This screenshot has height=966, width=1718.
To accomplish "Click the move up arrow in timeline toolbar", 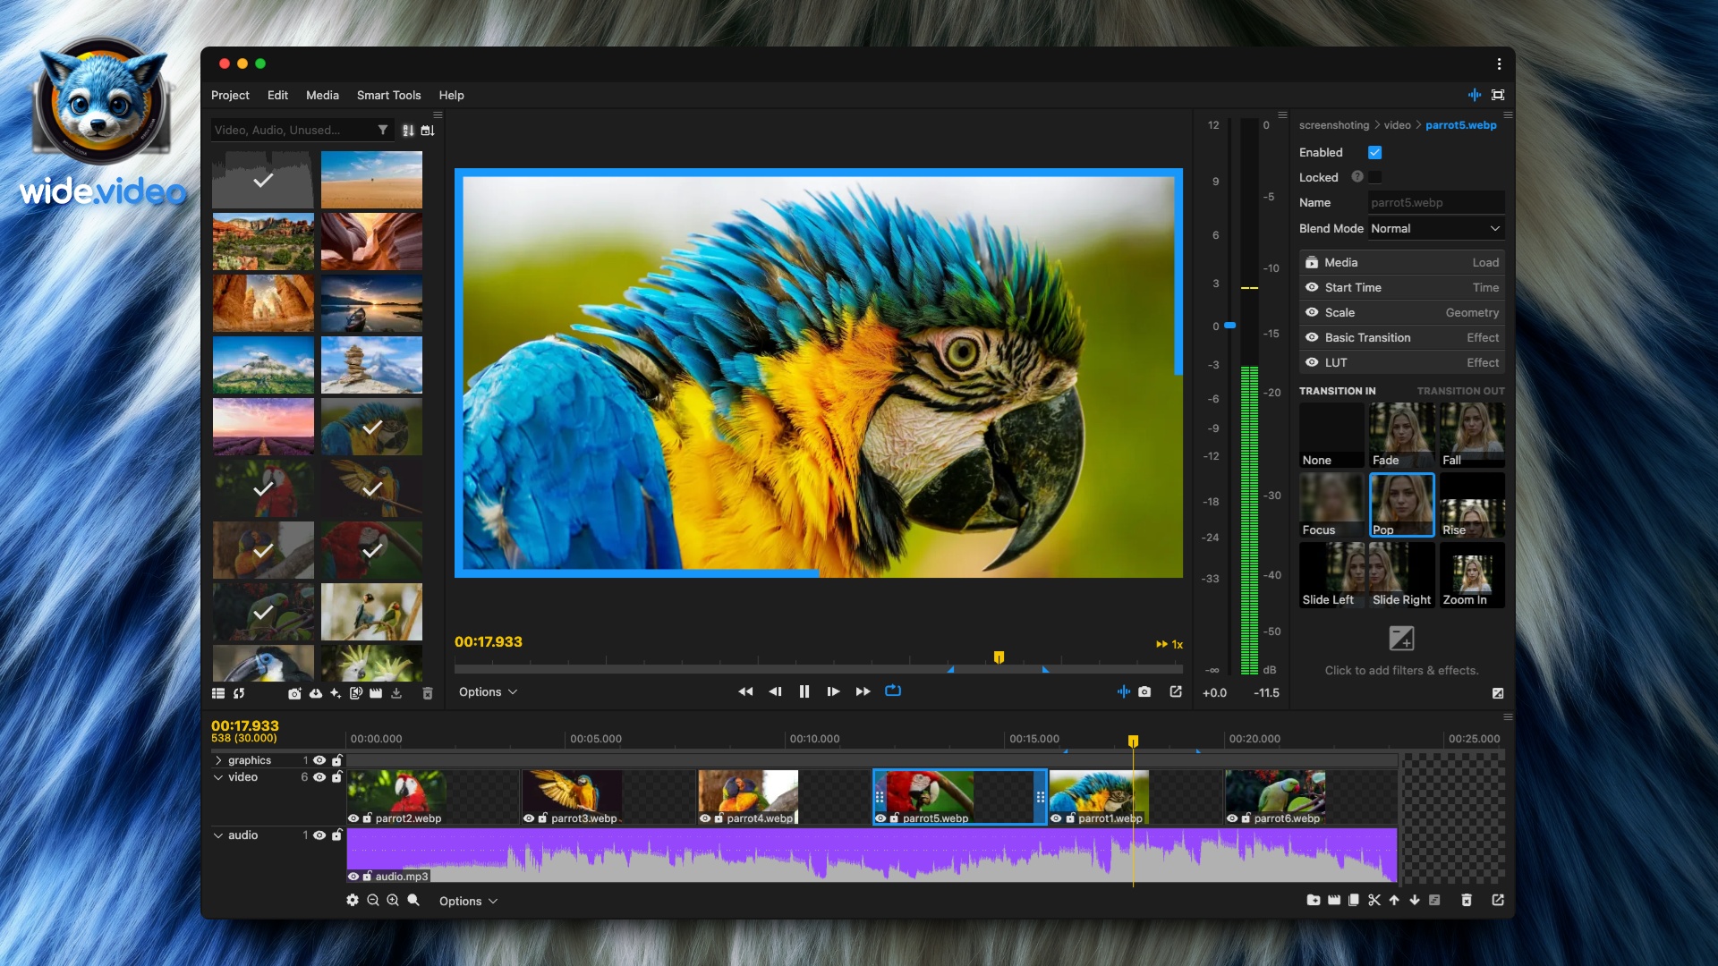I will [1394, 900].
